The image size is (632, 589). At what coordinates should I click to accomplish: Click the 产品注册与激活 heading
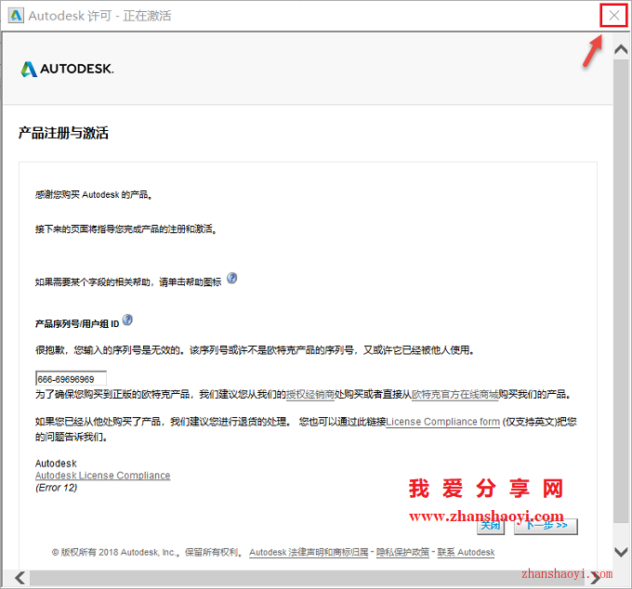click(x=63, y=133)
